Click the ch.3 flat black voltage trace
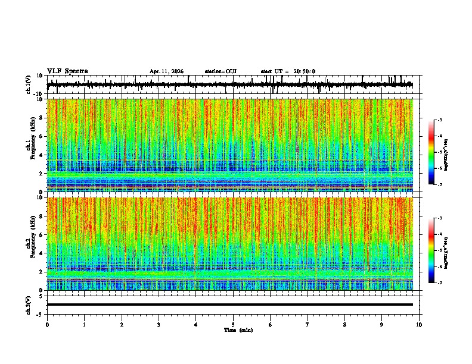The height and width of the screenshot is (364, 472). coord(230,305)
